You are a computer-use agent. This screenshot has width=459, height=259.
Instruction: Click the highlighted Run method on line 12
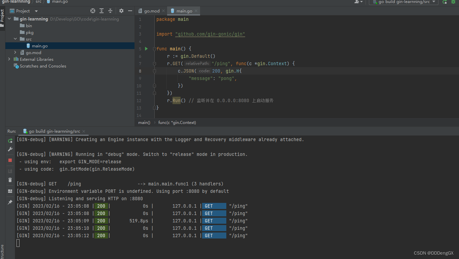click(x=177, y=100)
